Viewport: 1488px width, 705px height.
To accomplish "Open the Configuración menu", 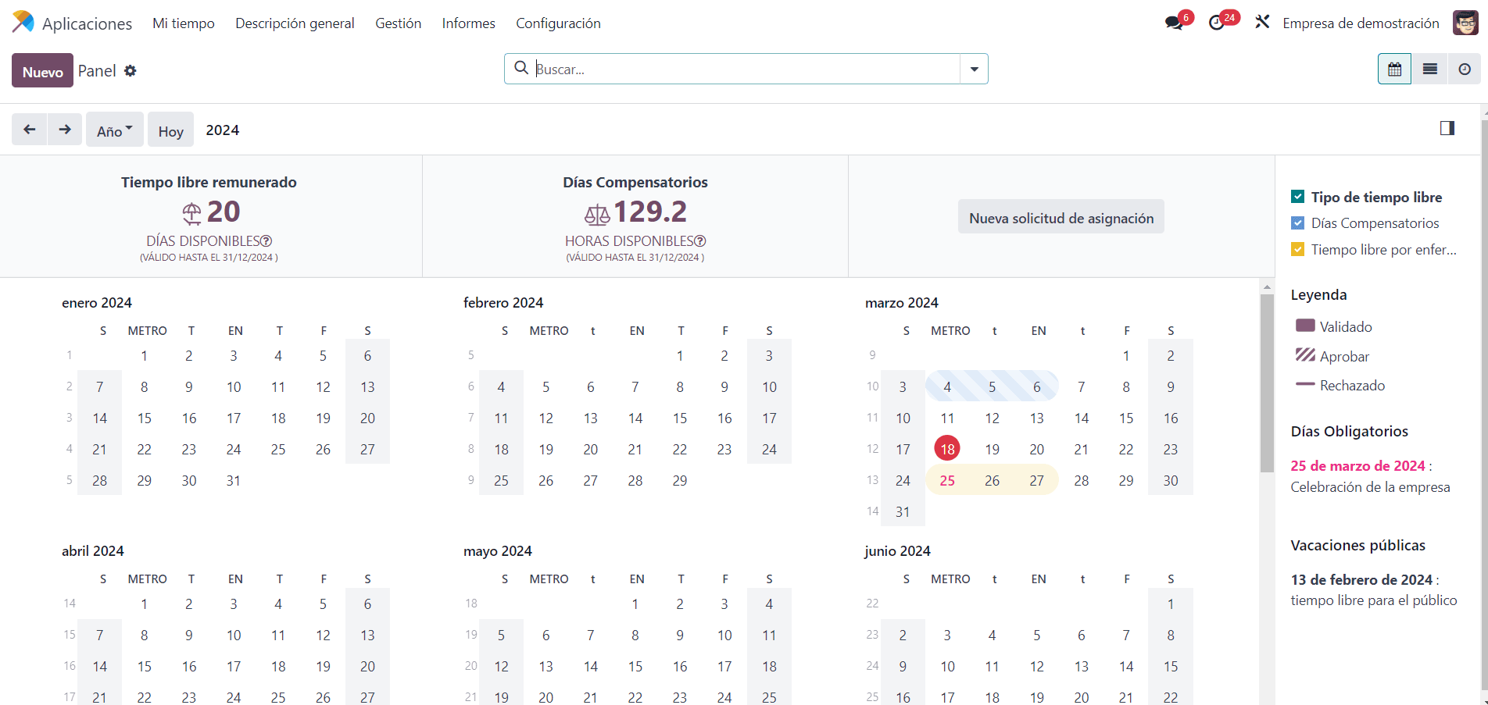I will pyautogui.click(x=558, y=23).
